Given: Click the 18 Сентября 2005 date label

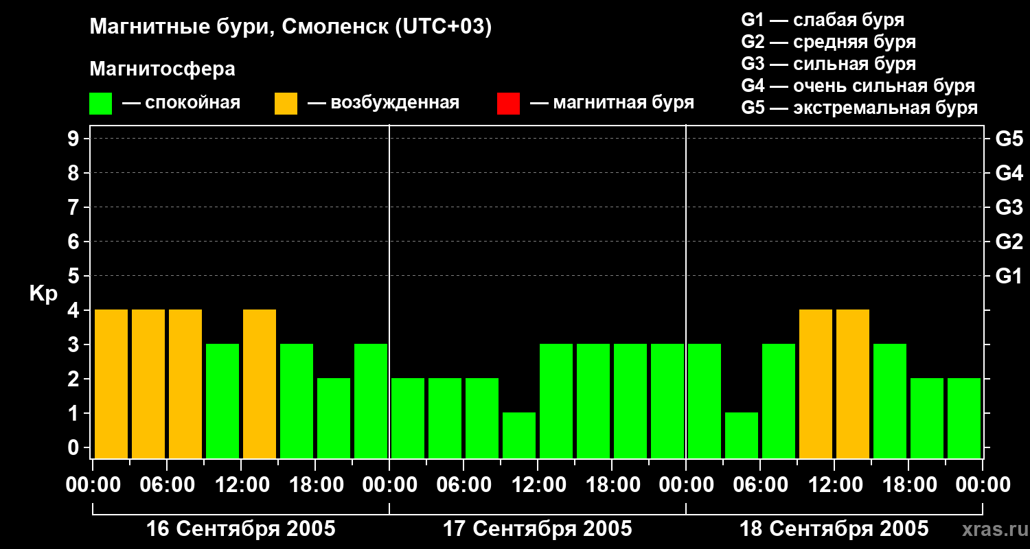Looking at the screenshot, I should click(x=834, y=529).
